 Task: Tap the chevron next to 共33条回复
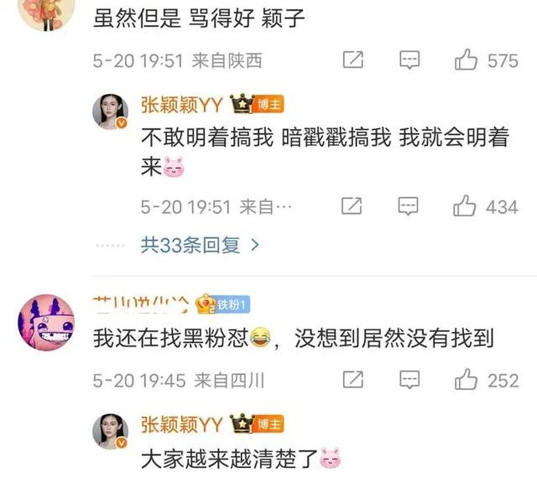[x=255, y=245]
